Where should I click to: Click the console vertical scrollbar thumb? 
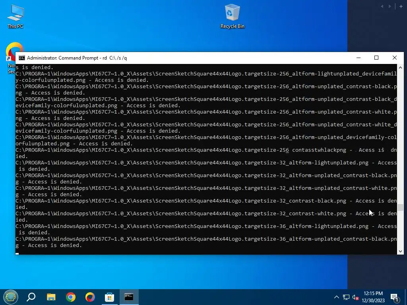tap(400, 207)
